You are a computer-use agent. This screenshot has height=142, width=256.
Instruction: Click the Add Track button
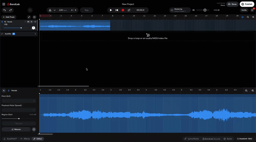click(9, 17)
